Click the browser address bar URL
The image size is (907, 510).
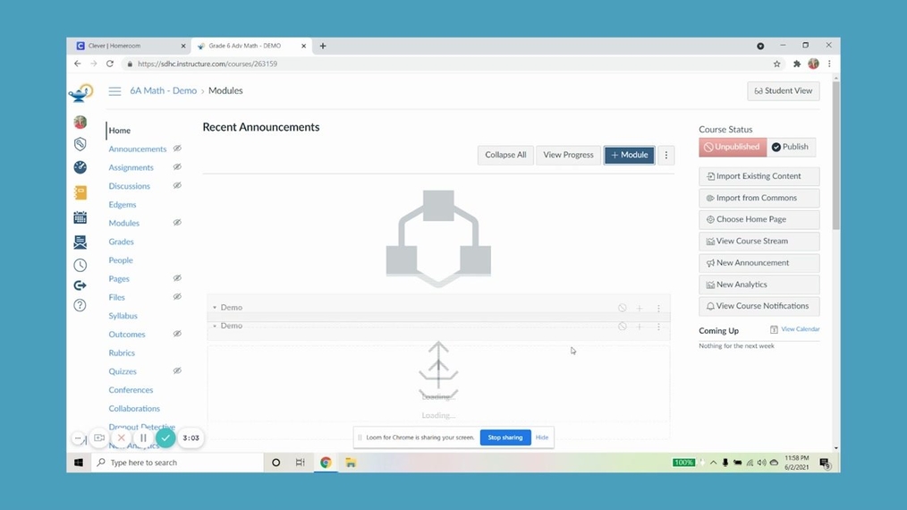click(x=208, y=64)
